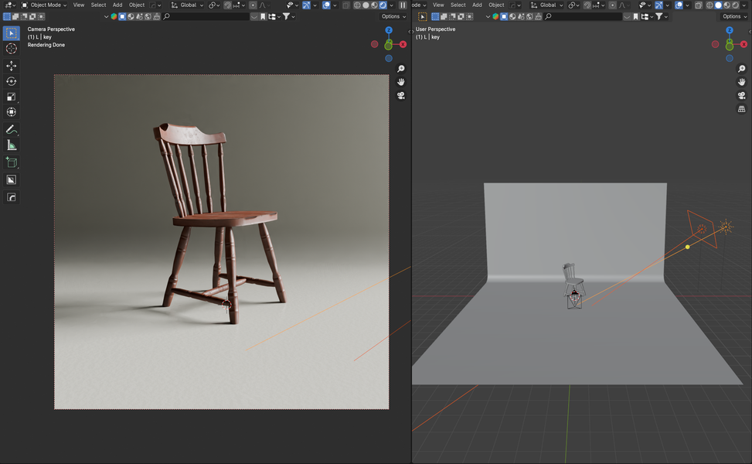Open pivot point dropdown in left viewport
This screenshot has width=752, height=464.
214,5
